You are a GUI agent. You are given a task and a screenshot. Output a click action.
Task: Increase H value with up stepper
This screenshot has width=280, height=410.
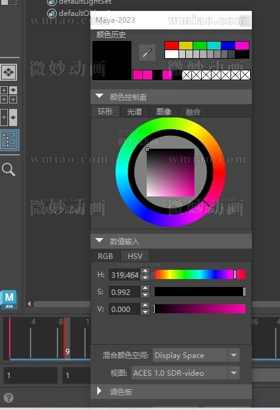tap(146, 271)
